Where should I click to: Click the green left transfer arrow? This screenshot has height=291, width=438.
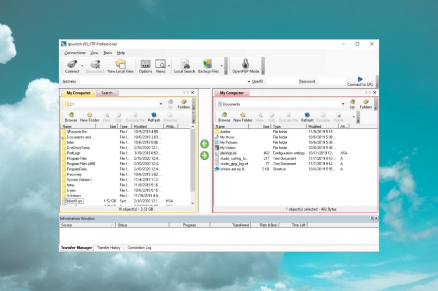pos(205,144)
